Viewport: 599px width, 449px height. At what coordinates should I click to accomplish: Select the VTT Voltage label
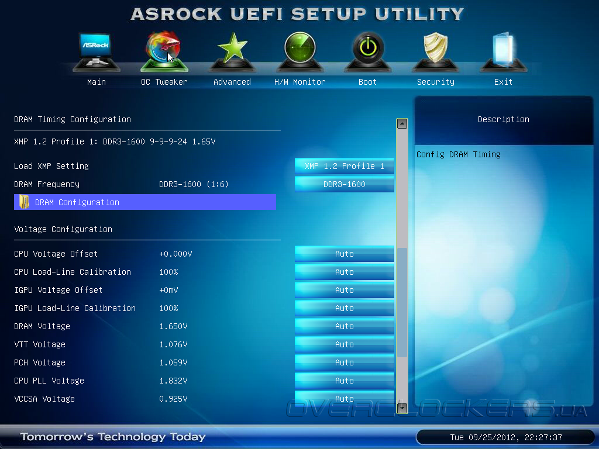[x=40, y=344]
